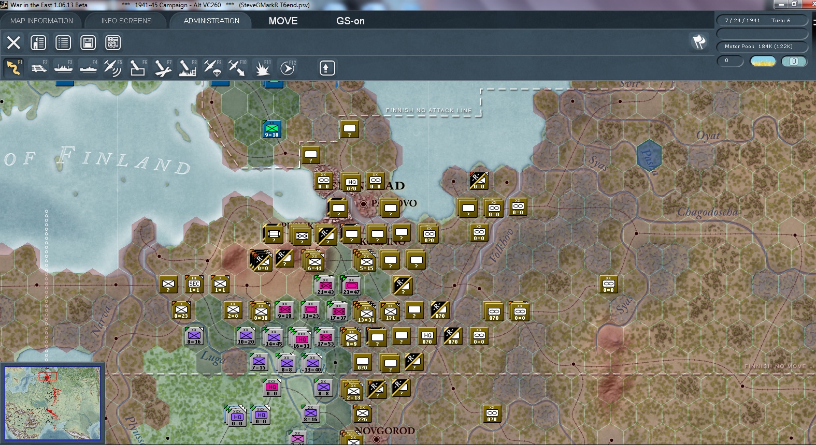Select the purple unit marked 10=20
The width and height of the screenshot is (816, 445).
(246, 336)
